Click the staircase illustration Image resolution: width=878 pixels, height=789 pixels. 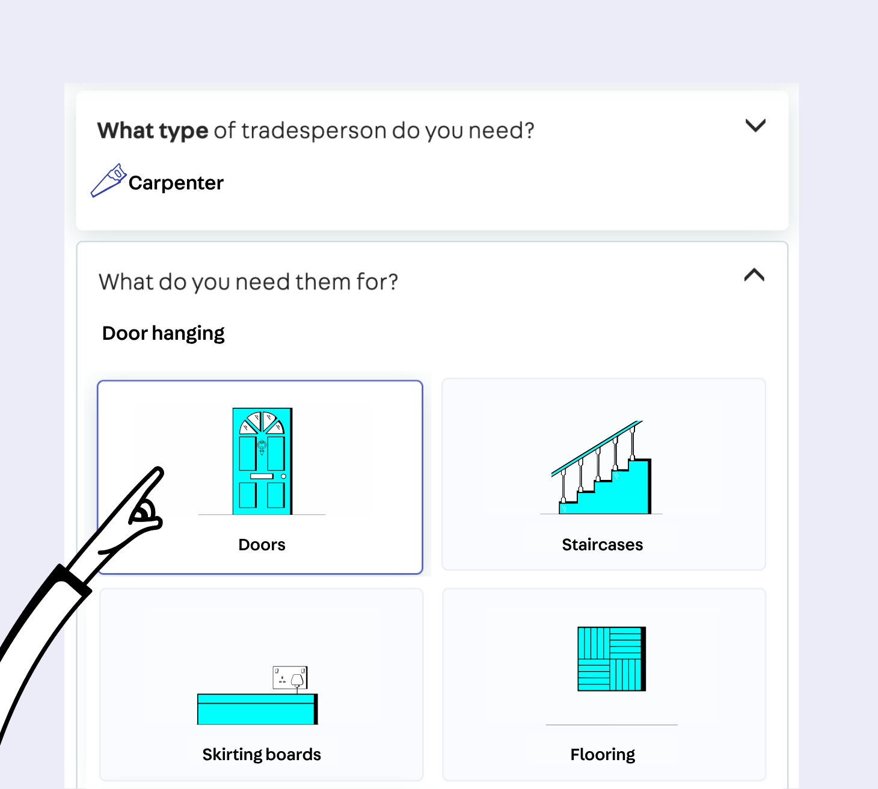click(x=602, y=468)
